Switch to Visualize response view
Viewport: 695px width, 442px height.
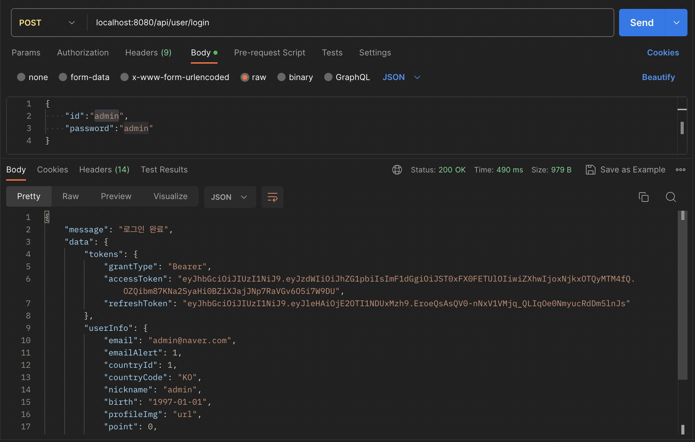point(170,196)
